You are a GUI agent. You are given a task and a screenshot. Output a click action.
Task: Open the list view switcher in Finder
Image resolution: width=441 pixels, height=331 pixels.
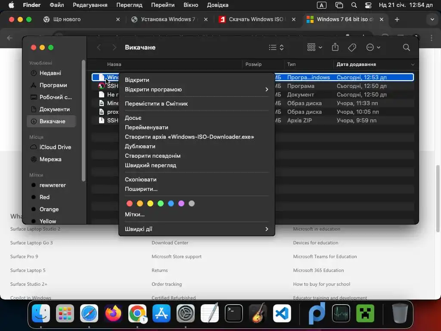[276, 47]
